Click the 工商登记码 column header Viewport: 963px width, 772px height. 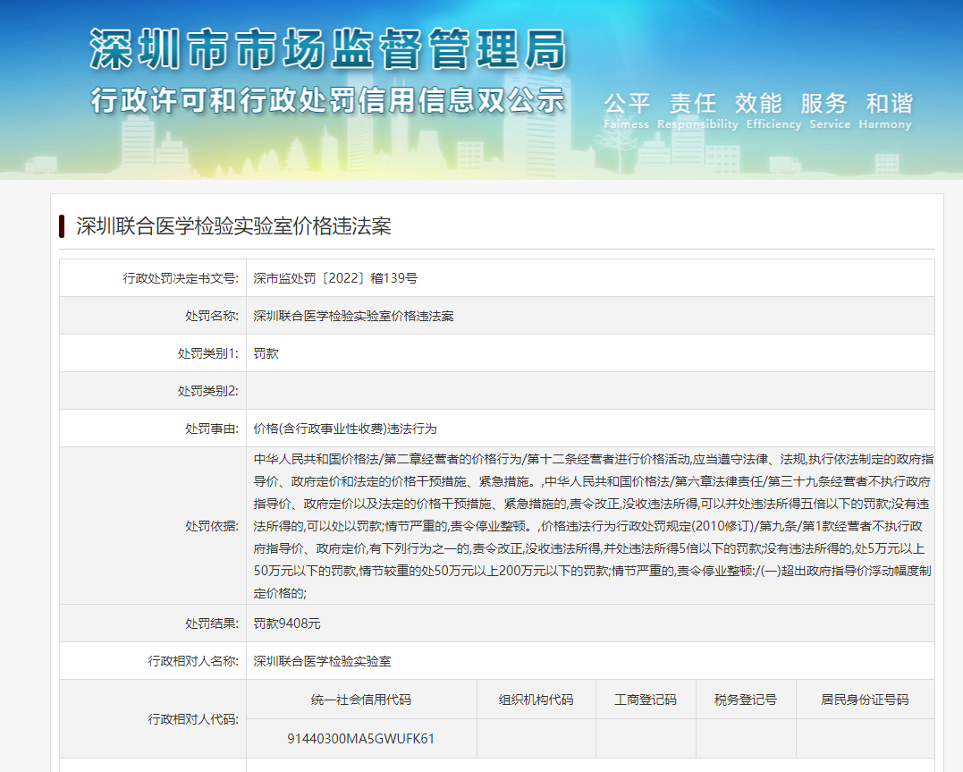(x=645, y=700)
